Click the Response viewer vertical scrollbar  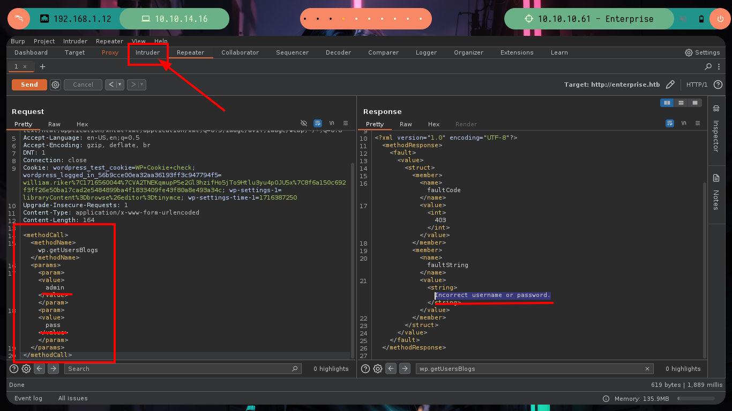pyautogui.click(x=705, y=270)
